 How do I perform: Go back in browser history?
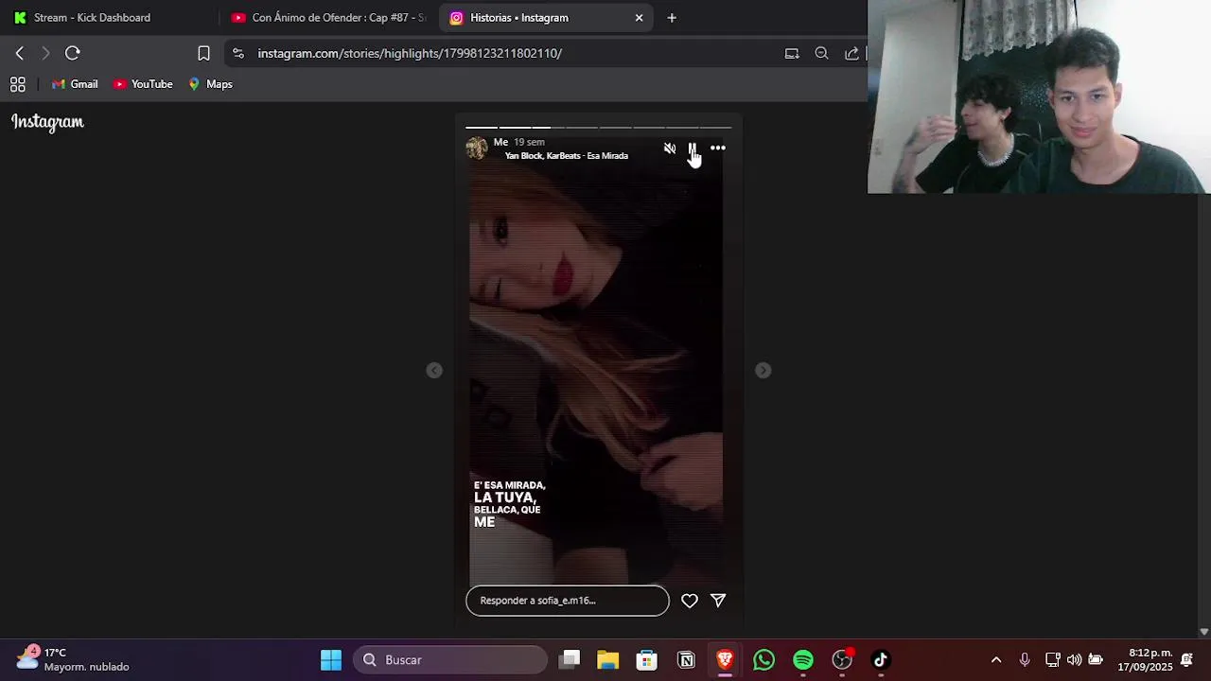[x=19, y=53]
